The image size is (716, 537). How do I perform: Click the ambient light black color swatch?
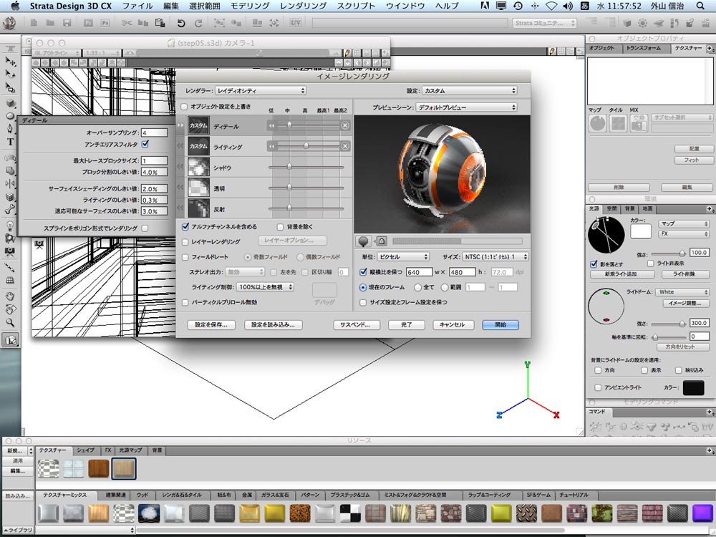tap(694, 387)
